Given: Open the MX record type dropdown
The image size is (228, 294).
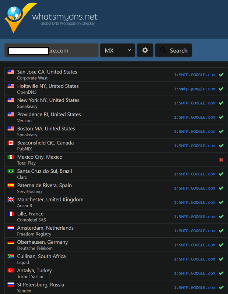Looking at the screenshot, I should pyautogui.click(x=117, y=50).
